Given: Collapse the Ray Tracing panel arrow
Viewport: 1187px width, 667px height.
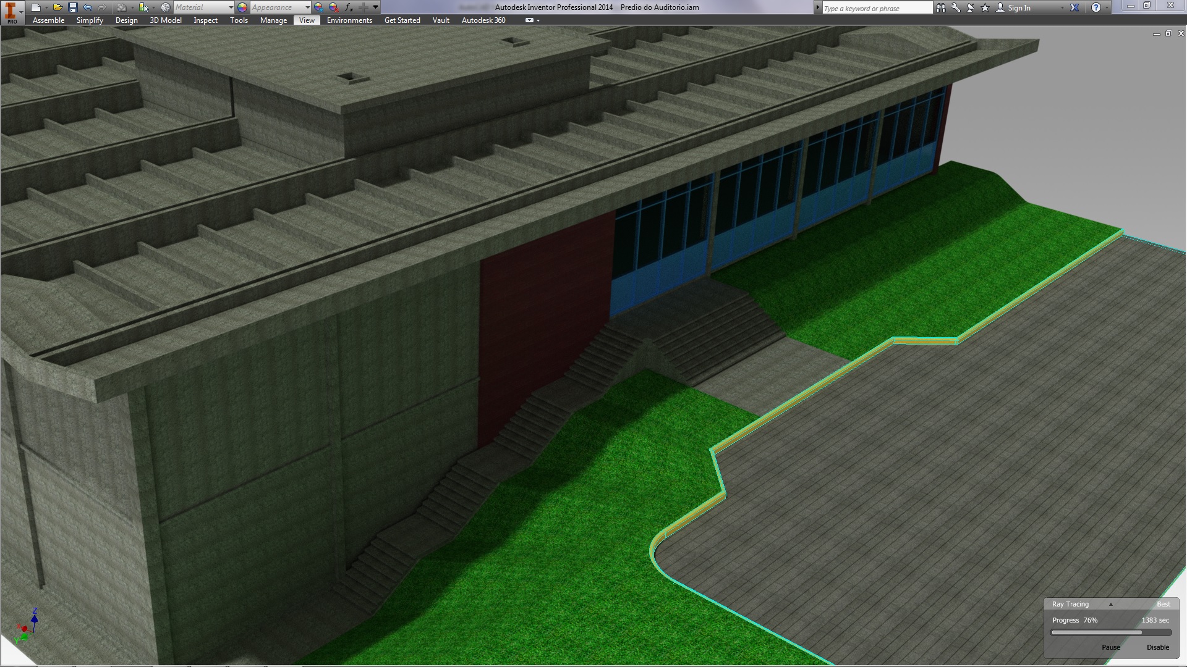Looking at the screenshot, I should 1110,604.
